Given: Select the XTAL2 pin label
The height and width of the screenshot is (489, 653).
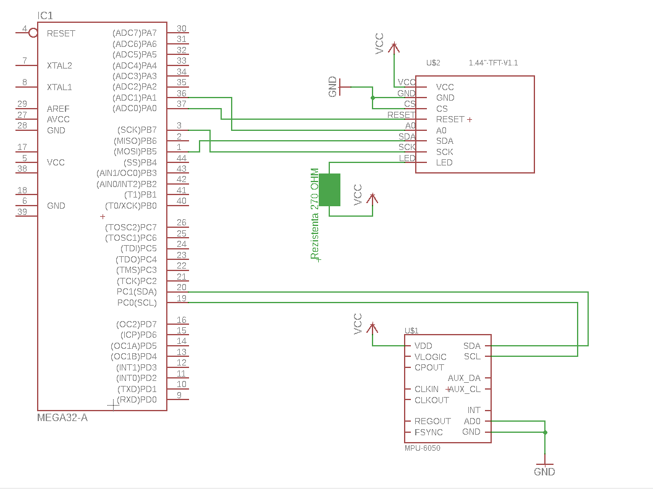Looking at the screenshot, I should point(59,65).
